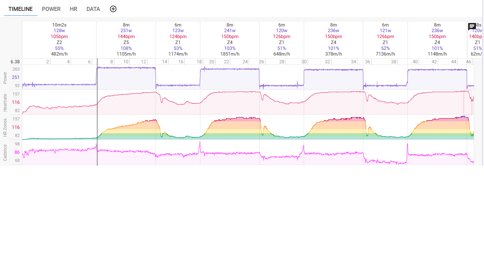The height and width of the screenshot is (269, 484).
Task: Click the 20 minute mark on time ruler
Action: tap(211, 62)
